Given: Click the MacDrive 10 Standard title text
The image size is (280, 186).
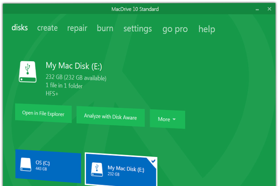Looking at the screenshot, I should coord(135,9).
